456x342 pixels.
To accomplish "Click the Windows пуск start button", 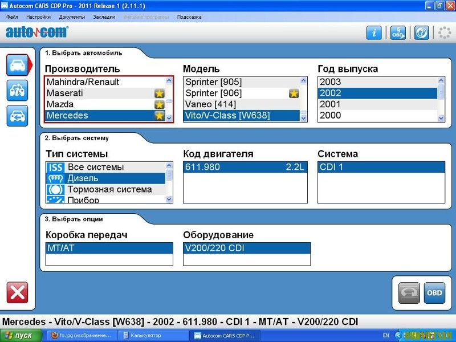I will coord(21,336).
